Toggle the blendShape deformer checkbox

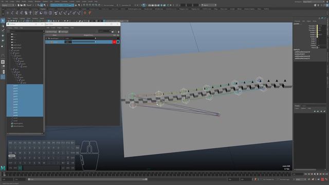pos(47,39)
